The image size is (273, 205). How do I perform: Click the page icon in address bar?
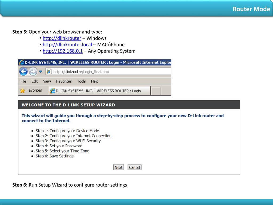pyautogui.click(x=49, y=72)
